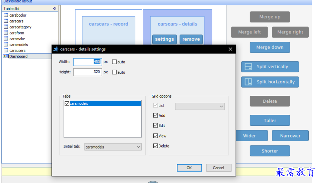Click the Delete layout button
Viewport: 318px width, 183px height.
tap(270, 101)
